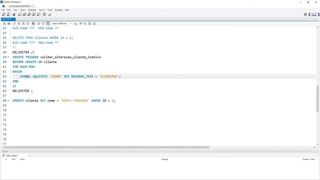
Task: Open the Scripting menu
Action: point(58,10)
